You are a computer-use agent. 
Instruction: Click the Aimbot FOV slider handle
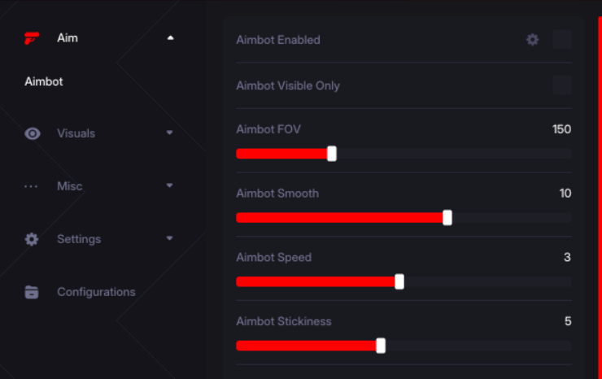coord(332,154)
